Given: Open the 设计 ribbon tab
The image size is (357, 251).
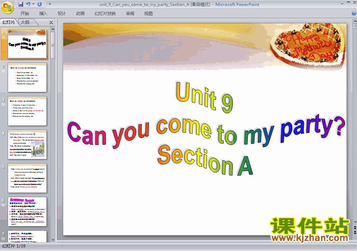Looking at the screenshot, I should [62, 14].
